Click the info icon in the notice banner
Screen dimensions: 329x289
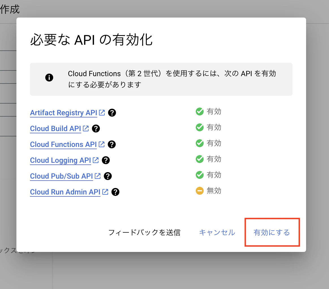[x=49, y=78]
